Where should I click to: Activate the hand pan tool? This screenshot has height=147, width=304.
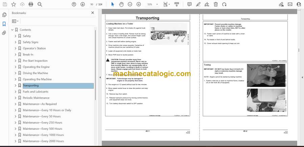tap(121, 4)
